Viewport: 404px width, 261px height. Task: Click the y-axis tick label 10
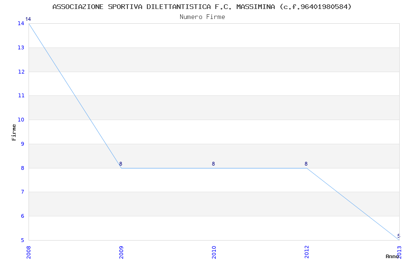pyautogui.click(x=21, y=120)
